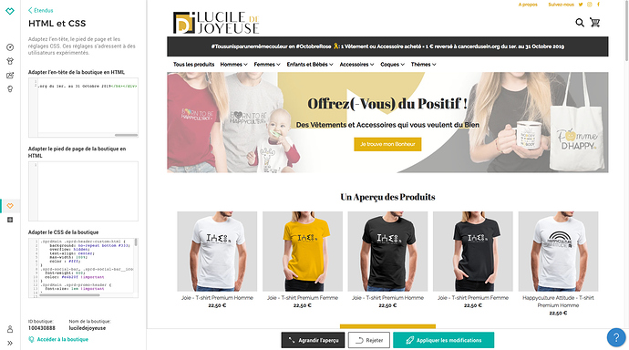Click Appliquer les modifications button

click(444, 340)
